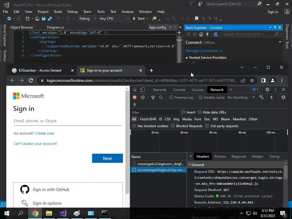This screenshot has width=292, height=219.
Task: Click the Visual Studio Start debugging play icon
Action: tap(134, 19)
